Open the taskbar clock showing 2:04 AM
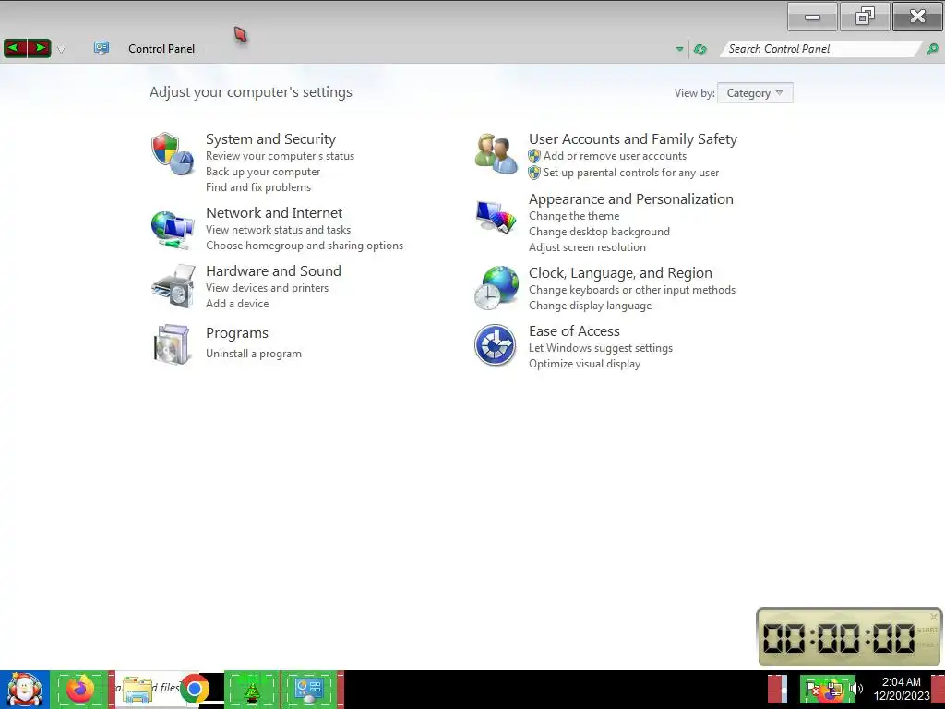Viewport: 945px width, 709px height. (901, 689)
